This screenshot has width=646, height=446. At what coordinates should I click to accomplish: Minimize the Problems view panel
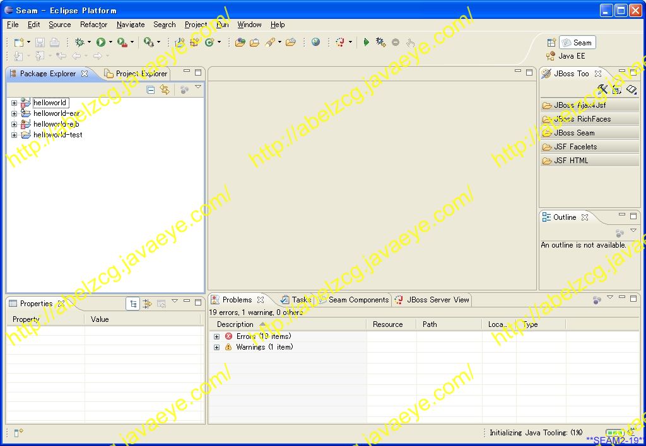(x=622, y=297)
